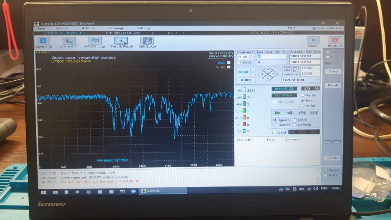Select the Write test mode radio
Image resolution: width=391 pixels, height=220 pixels.
click(x=302, y=105)
